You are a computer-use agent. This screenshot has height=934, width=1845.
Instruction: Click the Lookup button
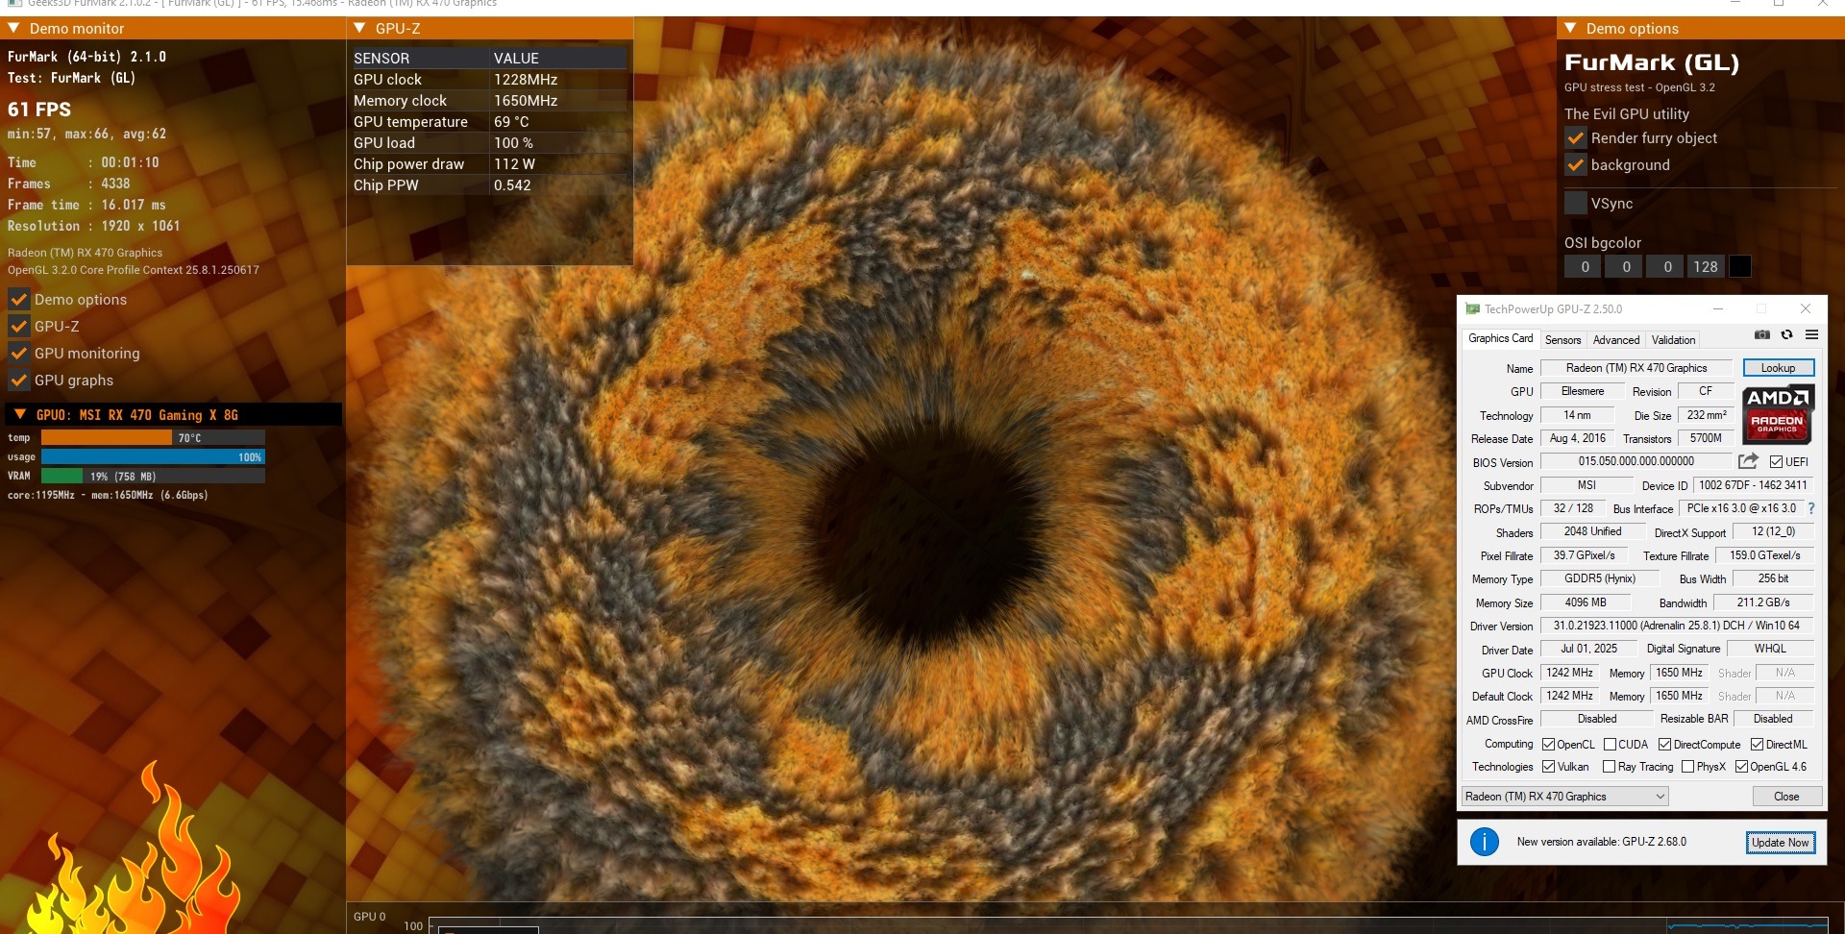point(1778,368)
